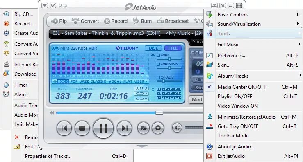Enable the BBE checkbox

coord(158,55)
